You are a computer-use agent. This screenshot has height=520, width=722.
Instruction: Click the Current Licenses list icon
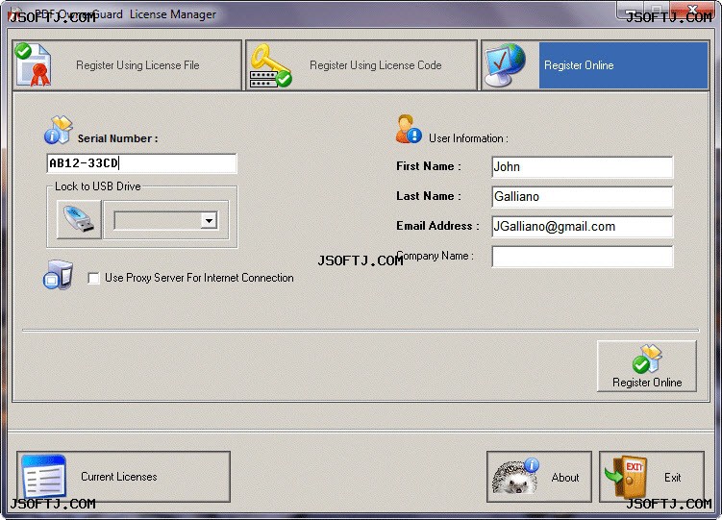(44, 477)
